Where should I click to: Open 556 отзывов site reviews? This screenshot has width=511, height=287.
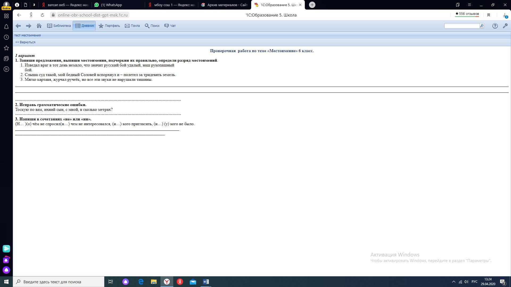tap(467, 14)
